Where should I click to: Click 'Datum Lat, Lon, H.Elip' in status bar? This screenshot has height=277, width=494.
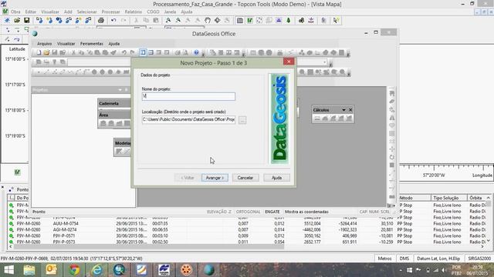point(438,259)
